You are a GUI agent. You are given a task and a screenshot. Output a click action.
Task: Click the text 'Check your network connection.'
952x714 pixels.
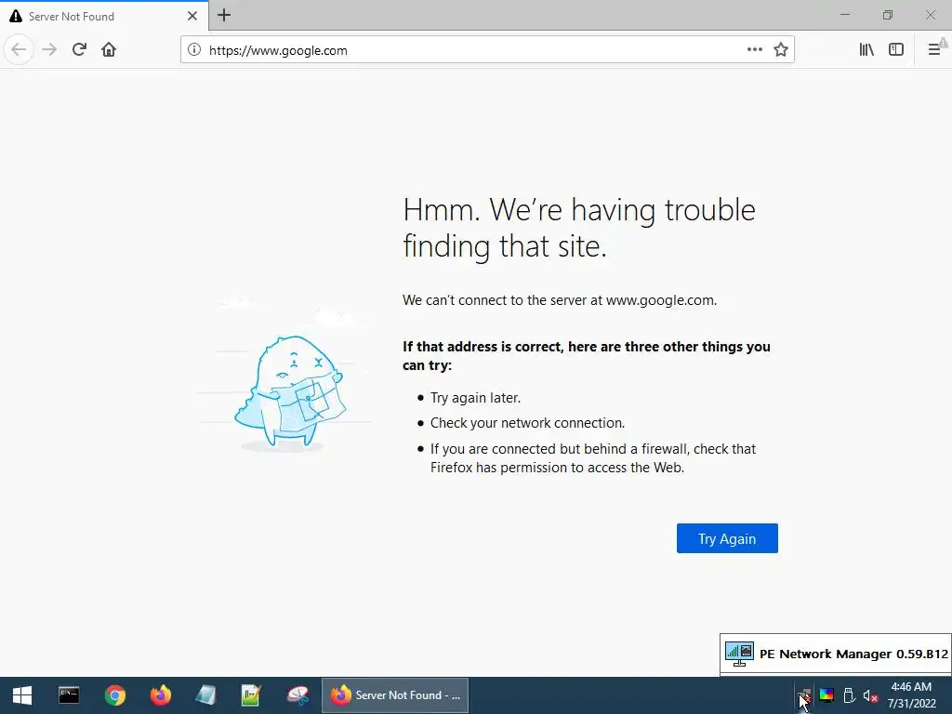pos(528,423)
